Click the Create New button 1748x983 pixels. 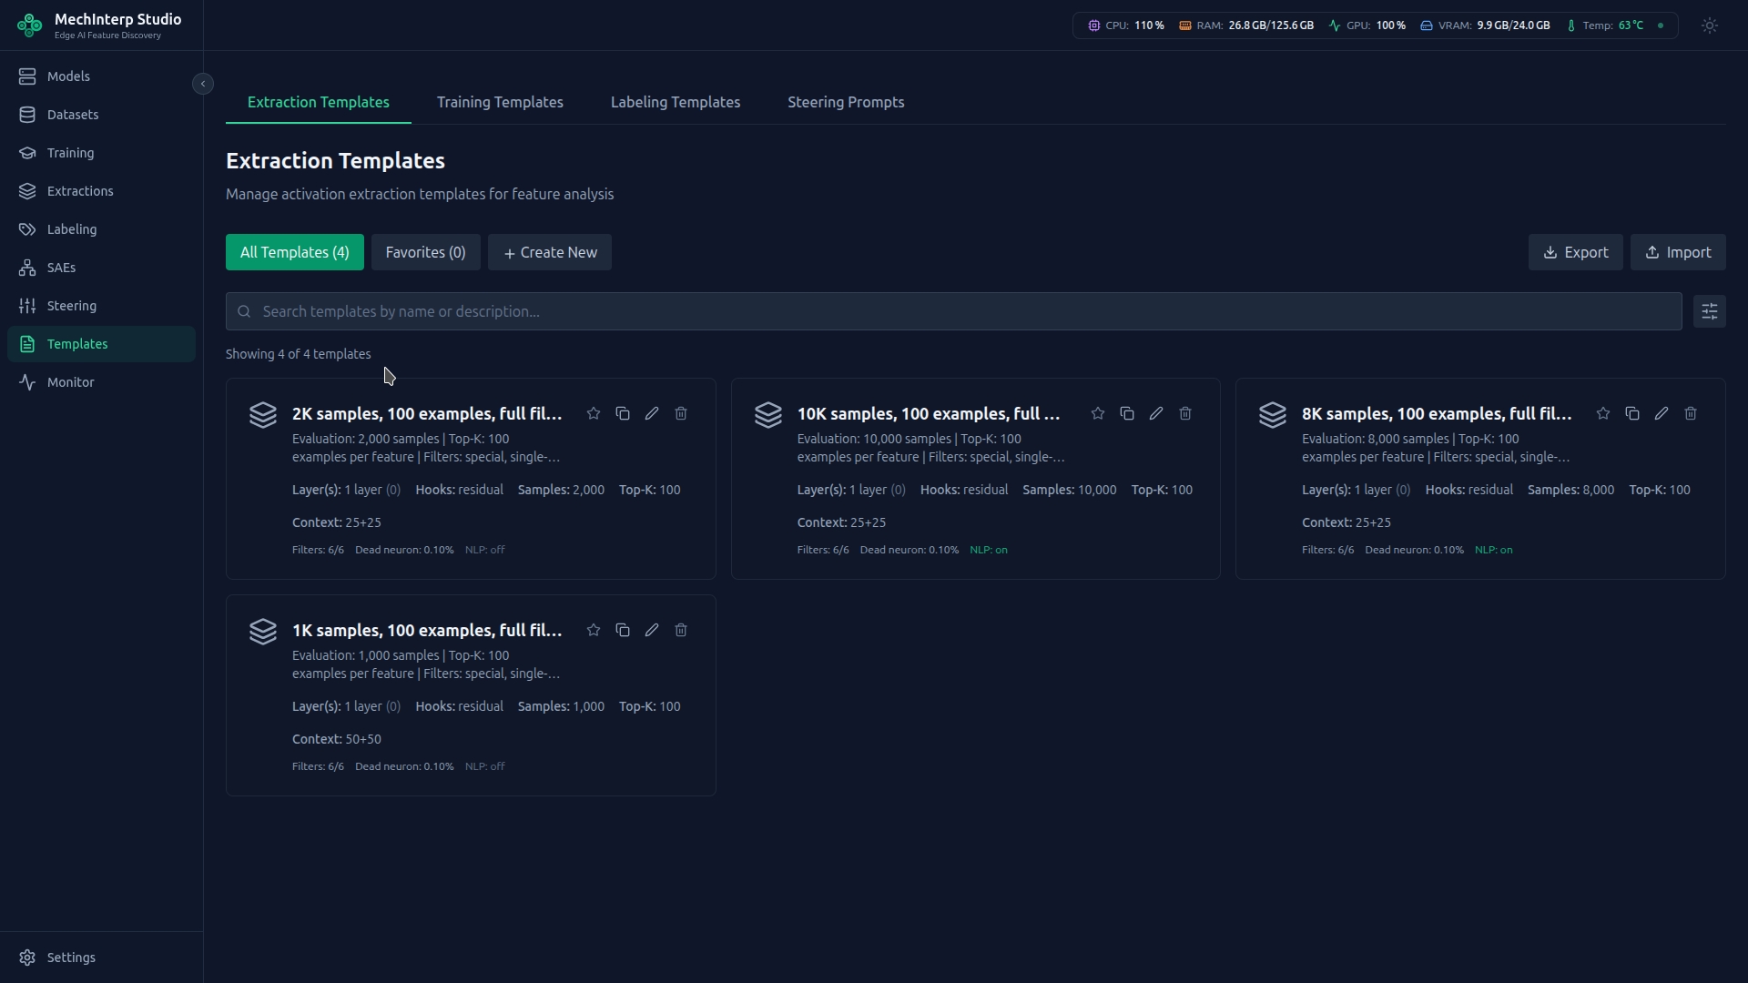coord(550,252)
